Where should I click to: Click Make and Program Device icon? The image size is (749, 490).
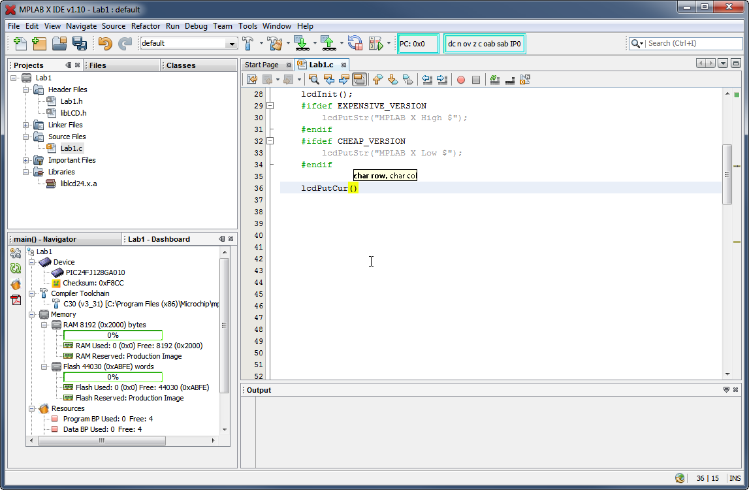(301, 44)
